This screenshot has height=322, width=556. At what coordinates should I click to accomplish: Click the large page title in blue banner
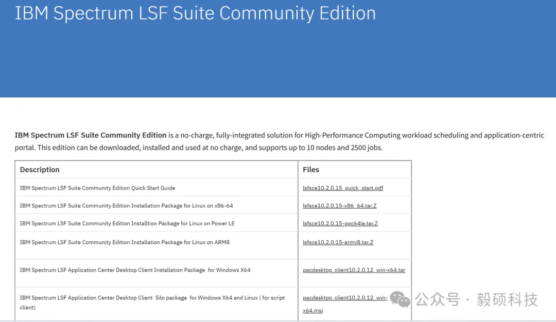click(195, 13)
